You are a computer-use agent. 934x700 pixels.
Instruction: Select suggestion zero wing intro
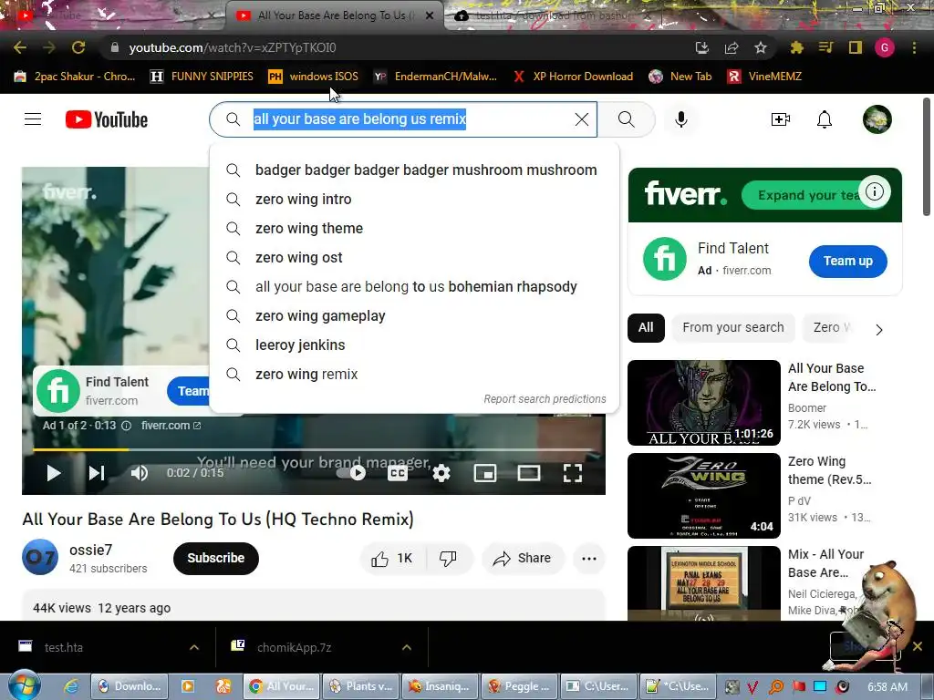tap(415, 200)
